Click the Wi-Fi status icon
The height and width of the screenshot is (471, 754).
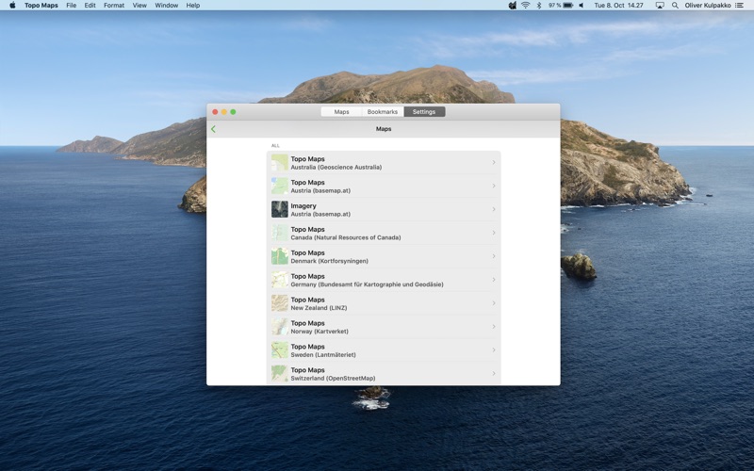pos(526,6)
